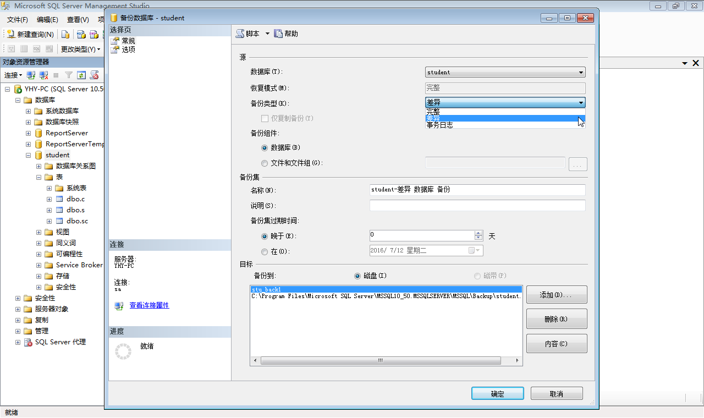Expand the dbo.sc table node
Image resolution: width=704 pixels, height=418 pixels.
50,221
